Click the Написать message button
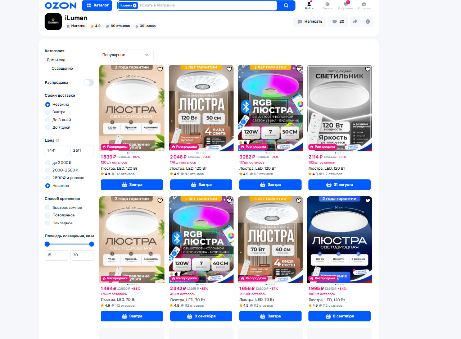The width and height of the screenshot is (461, 339). tap(309, 22)
